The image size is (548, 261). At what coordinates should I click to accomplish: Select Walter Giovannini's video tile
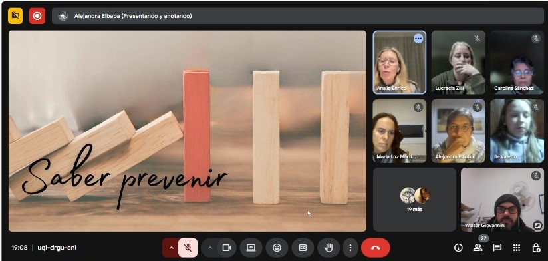[503, 200]
